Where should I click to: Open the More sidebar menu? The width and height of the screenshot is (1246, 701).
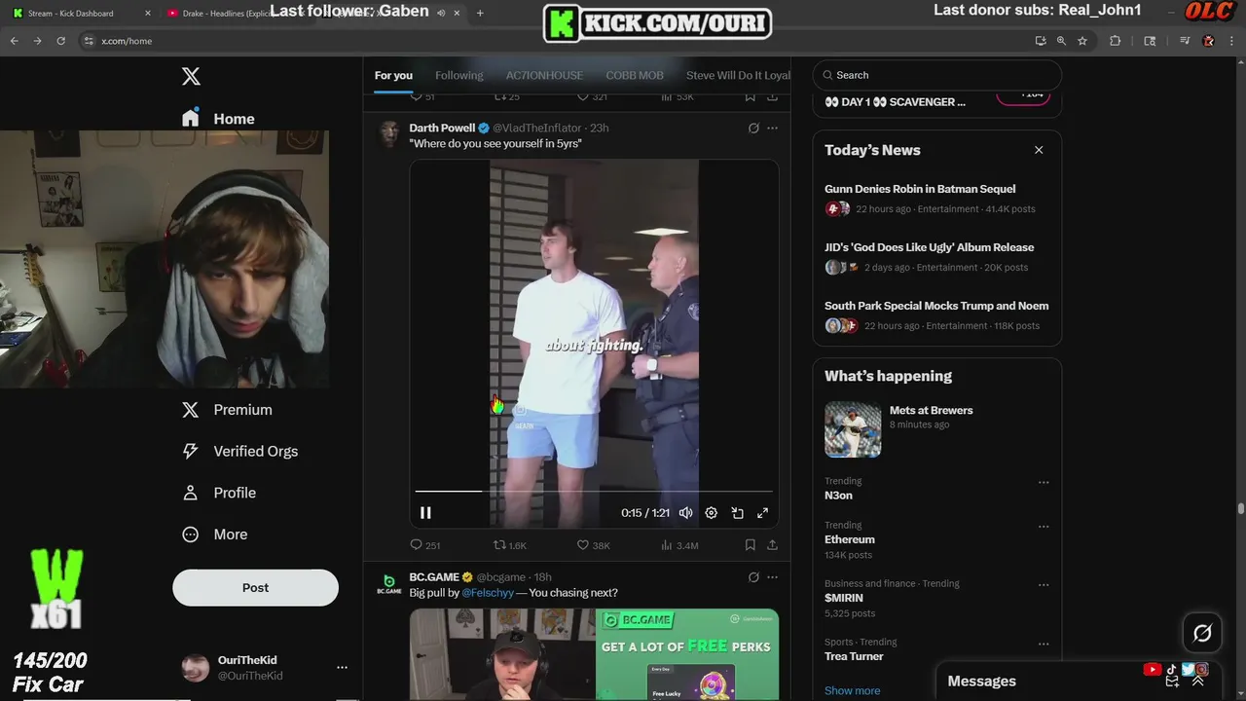tap(215, 535)
